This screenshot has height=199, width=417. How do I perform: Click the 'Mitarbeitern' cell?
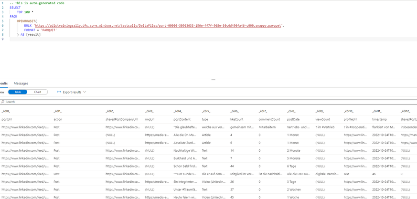click(x=267, y=127)
